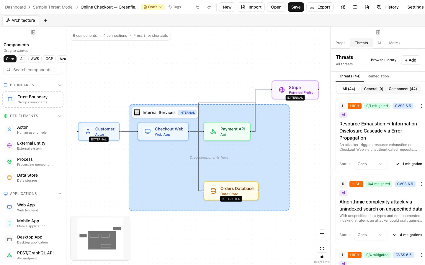
Task: Click the + Add threat button
Action: tap(411, 60)
